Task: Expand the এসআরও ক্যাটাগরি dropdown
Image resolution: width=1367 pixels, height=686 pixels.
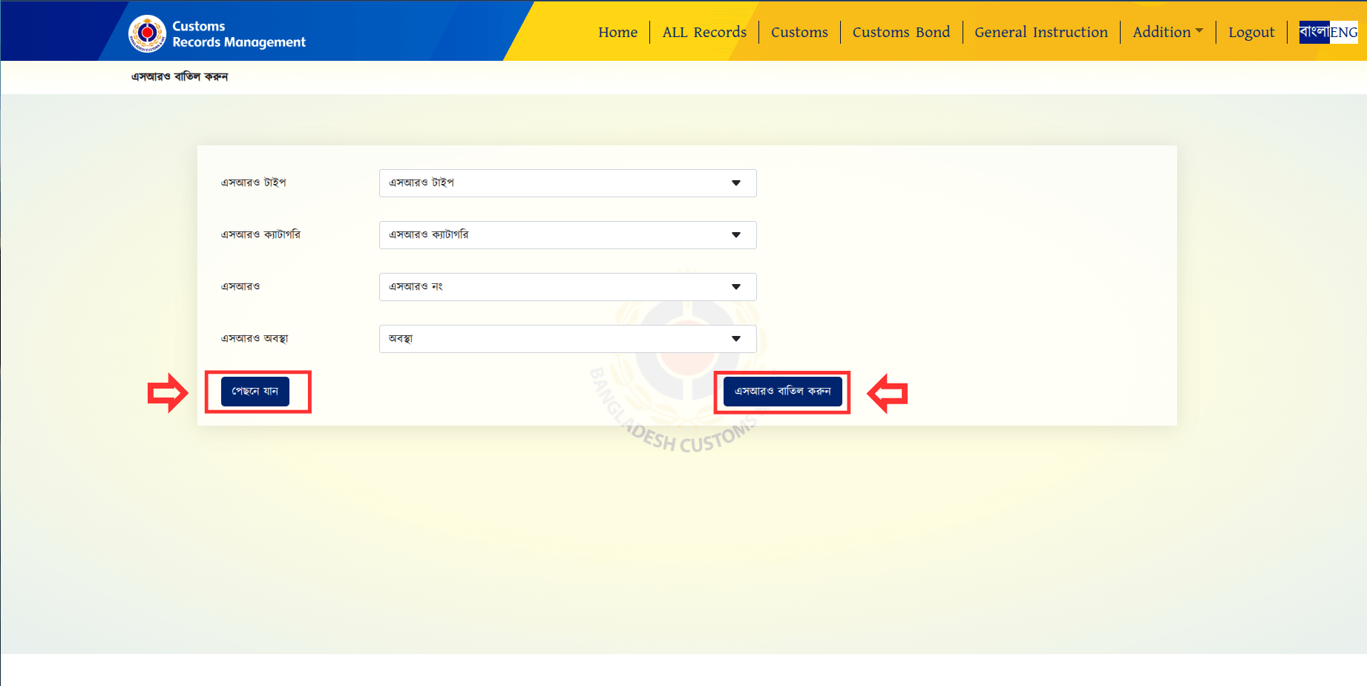Action: pyautogui.click(x=567, y=235)
